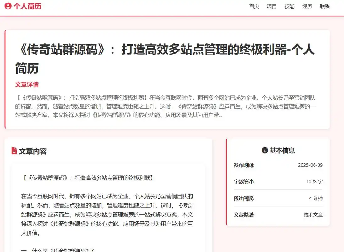Click the info icon next to 基本信息
Screen dimensions: 344x252
click(264, 151)
